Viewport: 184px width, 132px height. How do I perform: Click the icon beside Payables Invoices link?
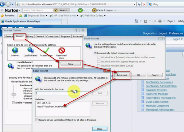[143, 90]
